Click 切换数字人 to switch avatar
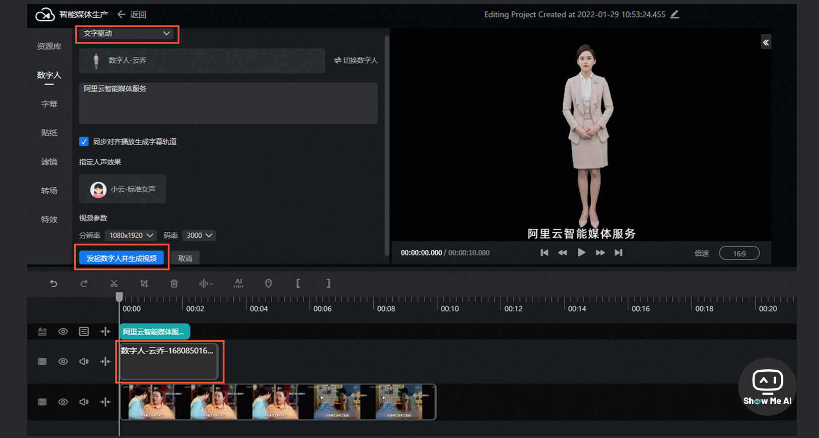This screenshot has width=819, height=438. coord(356,60)
